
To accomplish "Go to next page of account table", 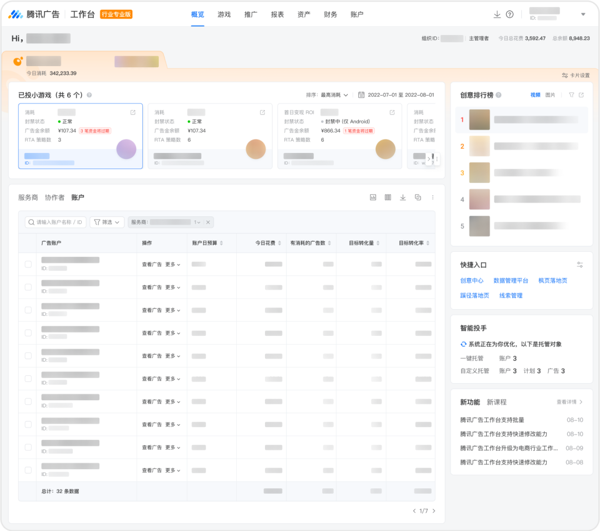I will 433,511.
